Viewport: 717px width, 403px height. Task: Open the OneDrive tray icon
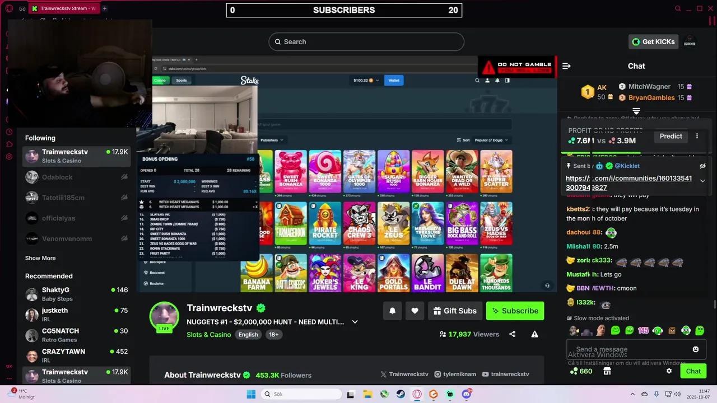(x=644, y=394)
